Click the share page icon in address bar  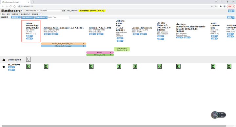(212, 6)
